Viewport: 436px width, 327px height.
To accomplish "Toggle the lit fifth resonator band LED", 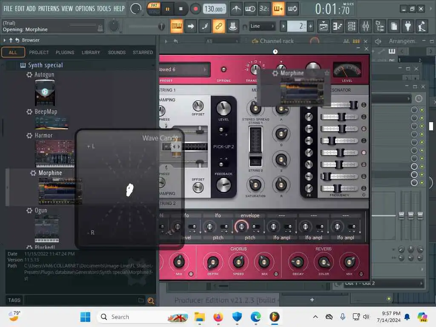I will [364, 153].
